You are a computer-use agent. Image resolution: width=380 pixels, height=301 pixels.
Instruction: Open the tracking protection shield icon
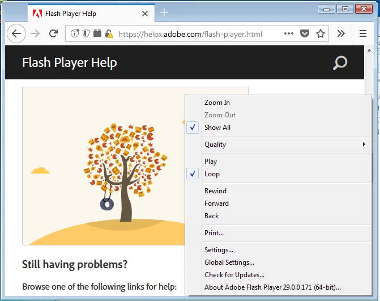[x=86, y=33]
